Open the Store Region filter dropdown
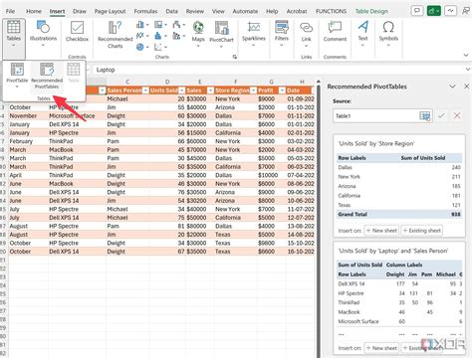472x358 pixels. (253, 90)
